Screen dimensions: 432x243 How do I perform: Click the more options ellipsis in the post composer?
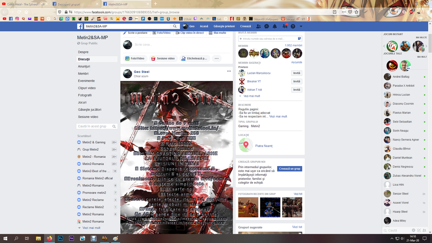[217, 58]
